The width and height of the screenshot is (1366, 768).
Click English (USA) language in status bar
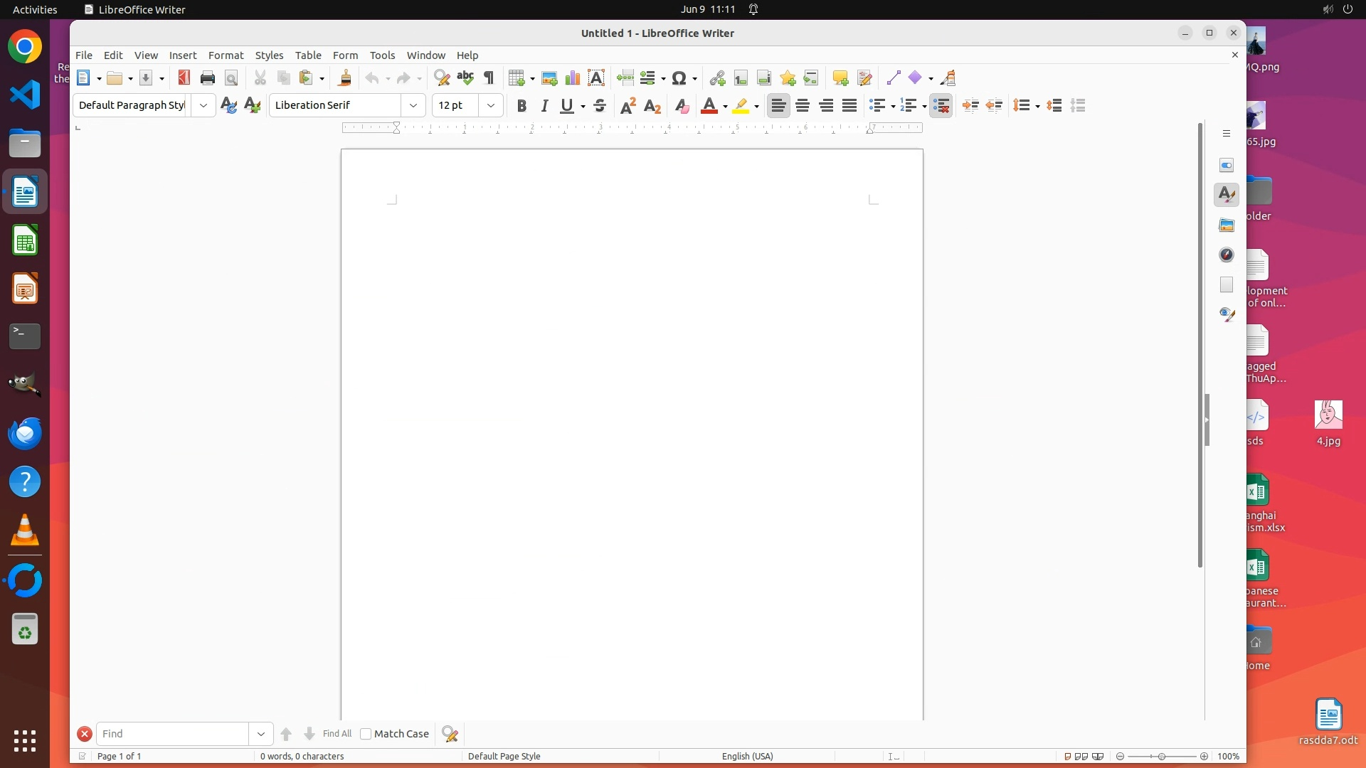coord(747,756)
